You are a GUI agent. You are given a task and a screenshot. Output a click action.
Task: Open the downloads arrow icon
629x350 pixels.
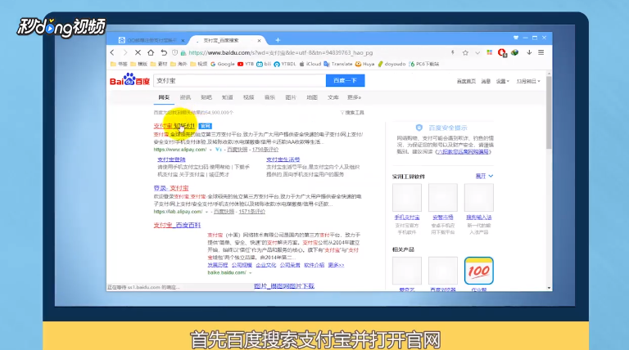point(529,52)
